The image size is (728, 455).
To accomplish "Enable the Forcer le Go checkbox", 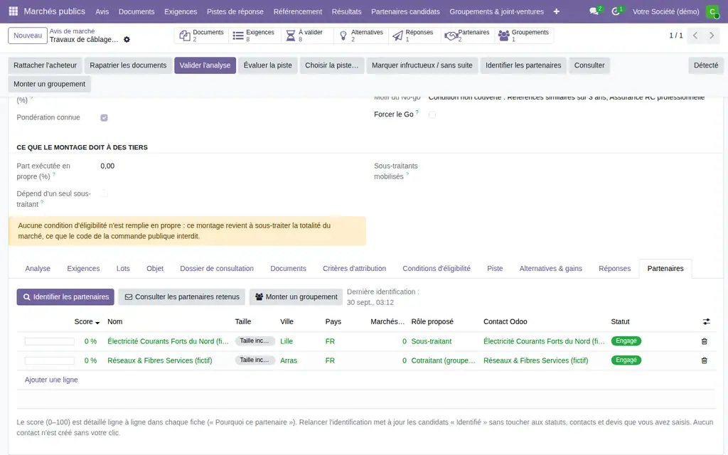I will pos(432,114).
